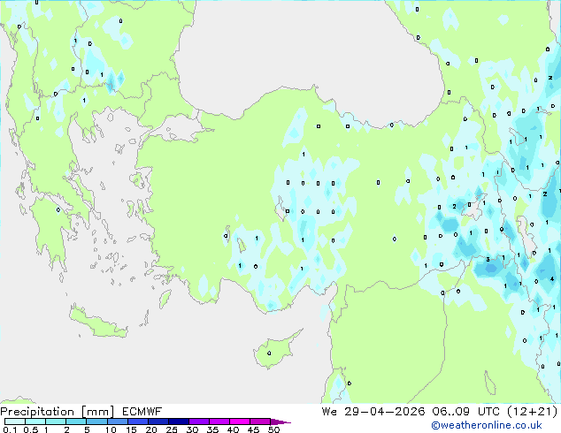
Task: Click the '3' precipitation value on map
Action: pyautogui.click(x=488, y=260)
